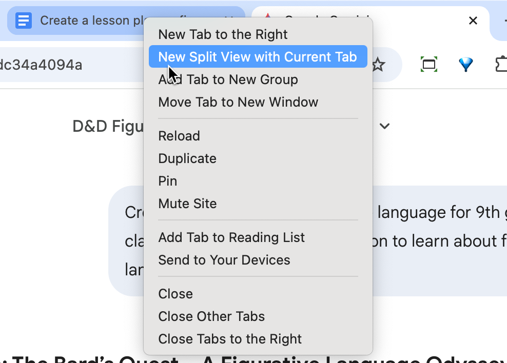
Task: Choose New Tab to the Right
Action: point(223,34)
